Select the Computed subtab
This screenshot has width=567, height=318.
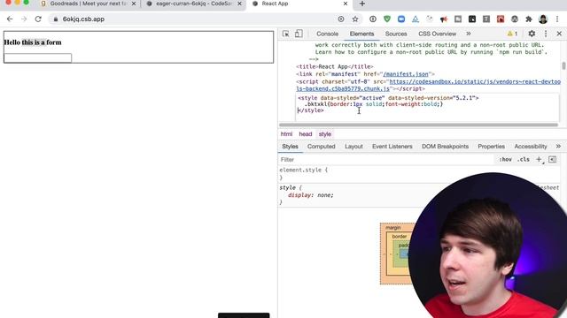[321, 147]
